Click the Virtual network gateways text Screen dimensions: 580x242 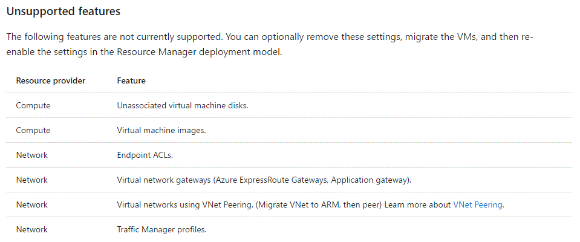point(157,180)
